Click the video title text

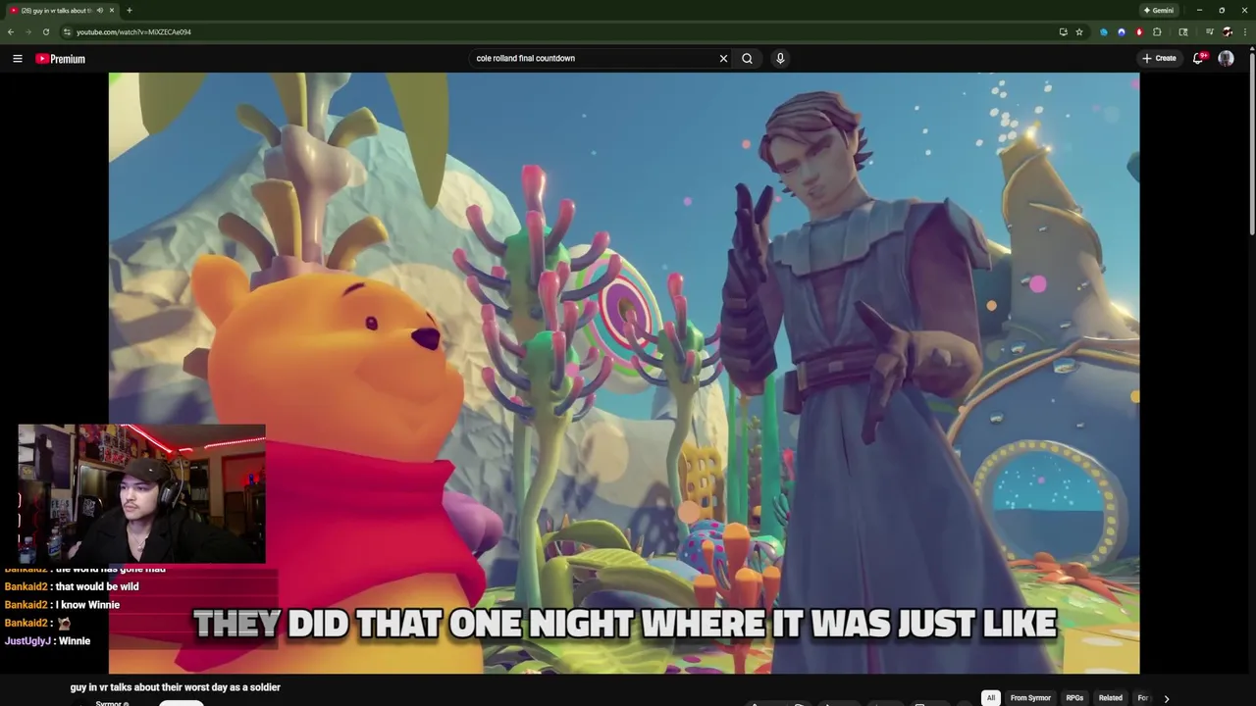(176, 687)
